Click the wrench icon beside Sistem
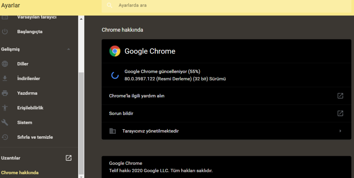This screenshot has width=354, height=178. point(5,122)
